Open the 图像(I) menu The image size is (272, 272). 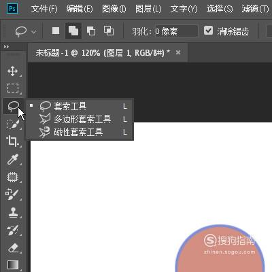(x=114, y=9)
